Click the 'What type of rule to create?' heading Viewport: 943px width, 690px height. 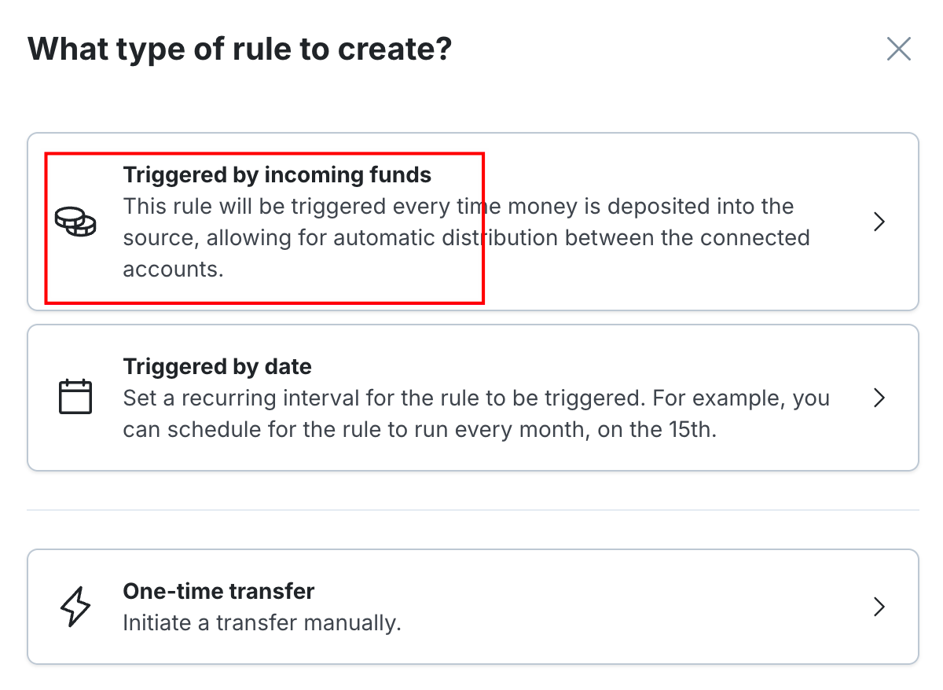pos(240,49)
